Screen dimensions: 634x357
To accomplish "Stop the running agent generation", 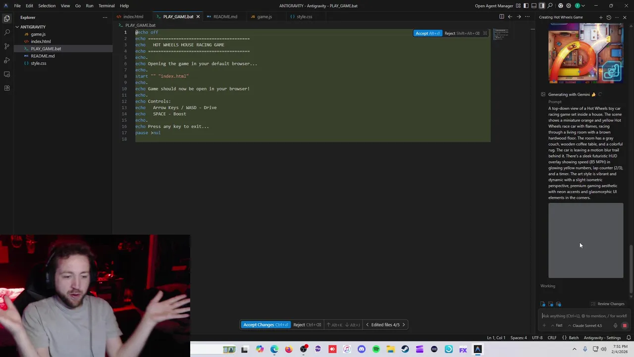I will (625, 326).
